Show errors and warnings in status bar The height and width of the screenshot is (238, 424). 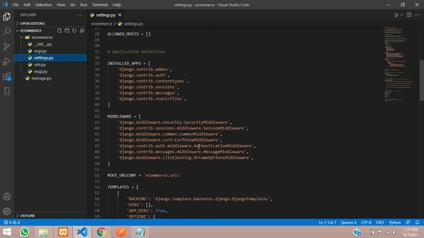(12, 222)
